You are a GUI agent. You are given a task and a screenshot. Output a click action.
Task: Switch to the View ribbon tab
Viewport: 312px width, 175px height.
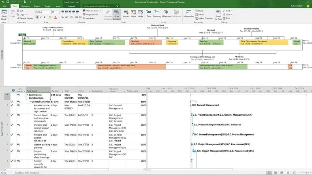(x=58, y=6)
